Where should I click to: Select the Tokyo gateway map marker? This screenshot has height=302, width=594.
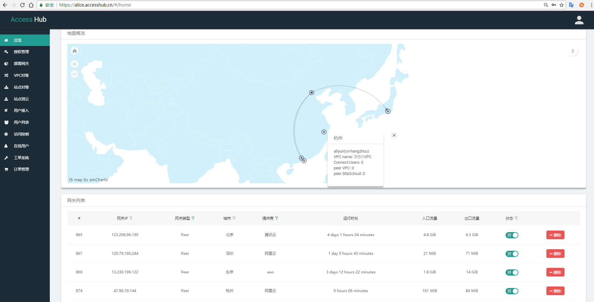click(388, 111)
